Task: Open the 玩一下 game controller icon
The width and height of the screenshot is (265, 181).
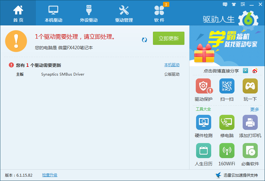Action: [250, 86]
